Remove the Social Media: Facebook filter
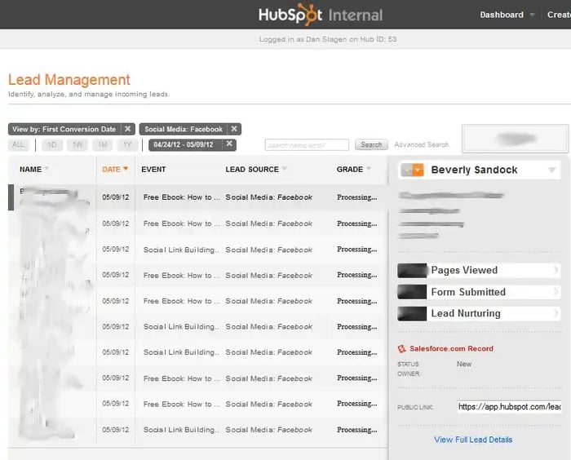Screen dimensions: 571x460 point(234,129)
